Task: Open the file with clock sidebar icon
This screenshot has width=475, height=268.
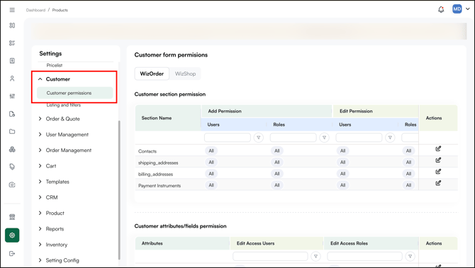Action: [12, 114]
